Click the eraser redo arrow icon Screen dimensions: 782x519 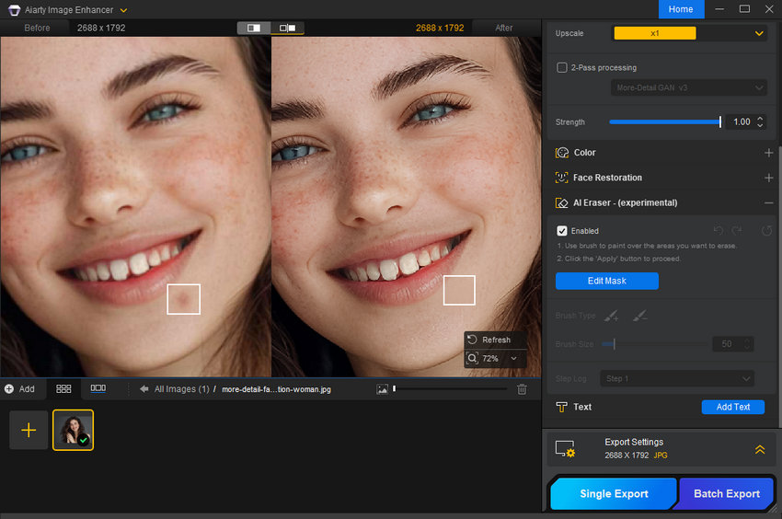coord(737,230)
